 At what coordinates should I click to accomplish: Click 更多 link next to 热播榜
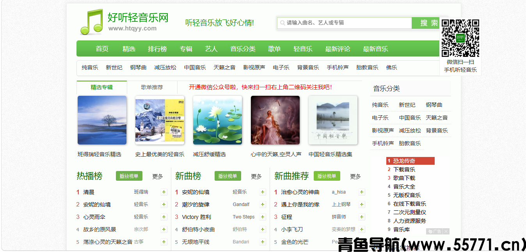click(158, 176)
